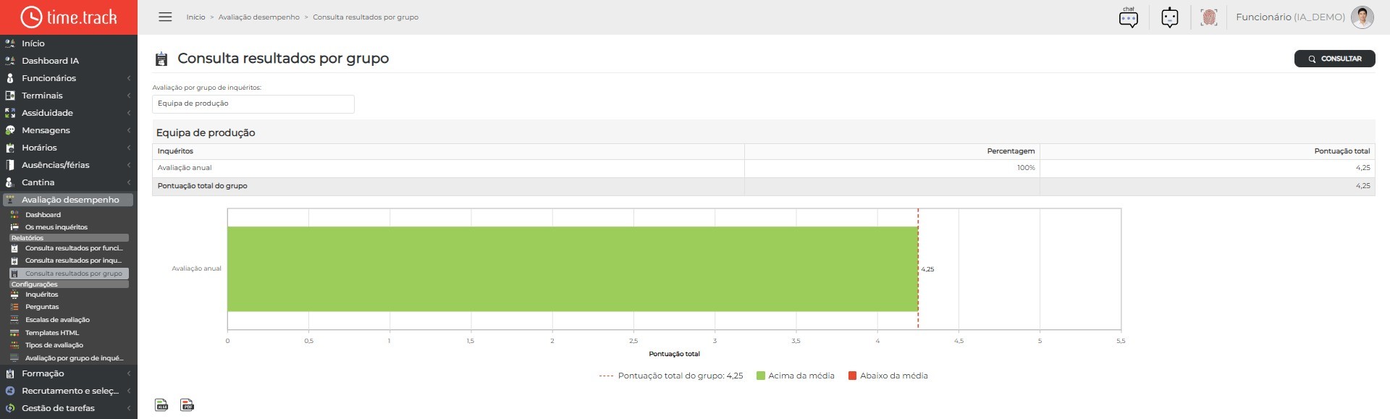The image size is (1390, 419).
Task: Export results to PDF file
Action: coord(187,405)
